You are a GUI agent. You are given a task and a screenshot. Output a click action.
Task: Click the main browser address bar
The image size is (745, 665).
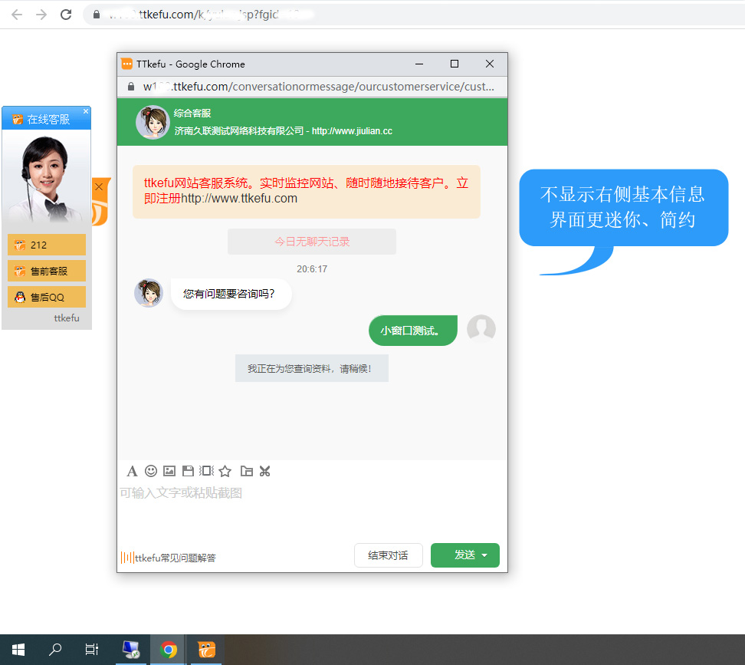[x=413, y=15]
